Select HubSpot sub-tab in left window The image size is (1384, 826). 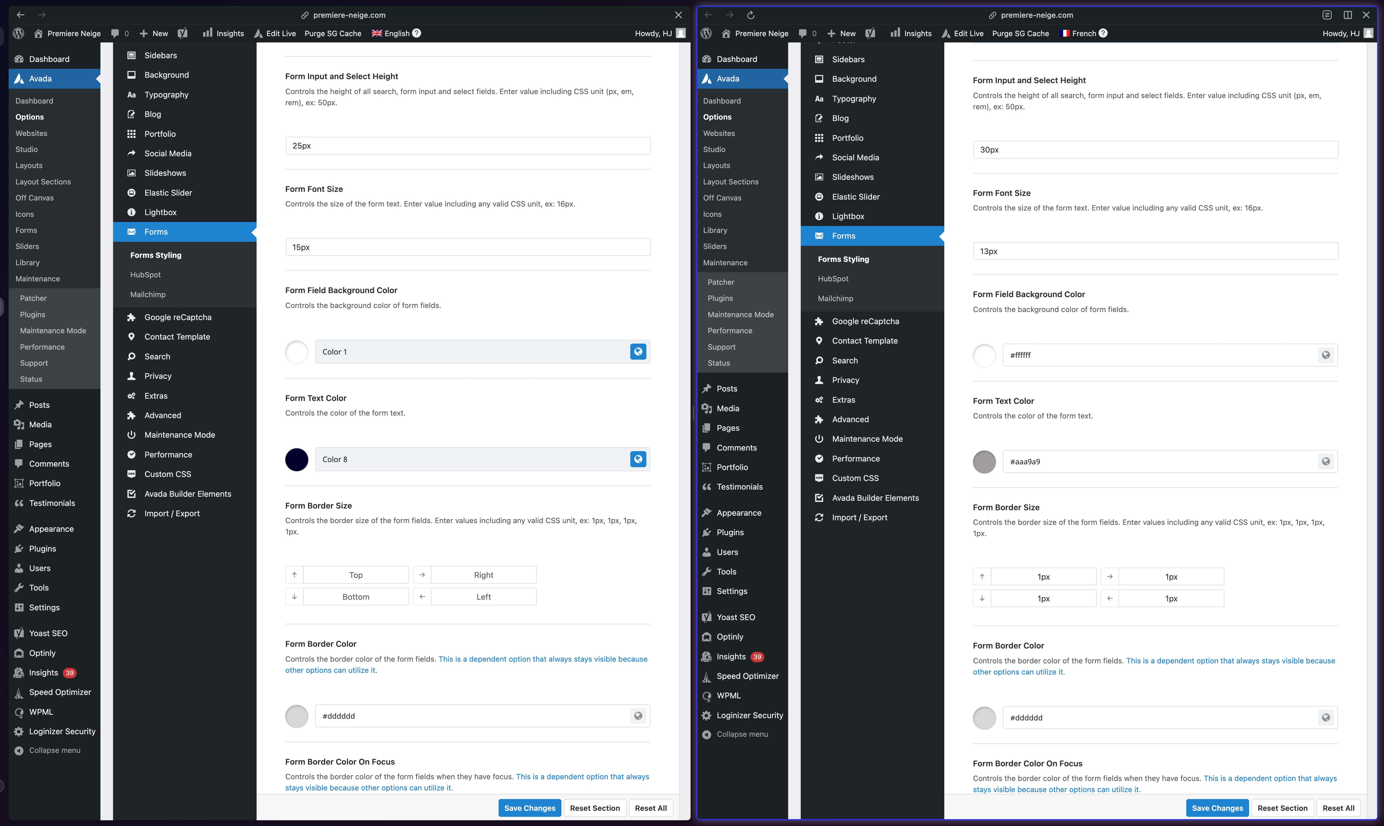point(145,275)
